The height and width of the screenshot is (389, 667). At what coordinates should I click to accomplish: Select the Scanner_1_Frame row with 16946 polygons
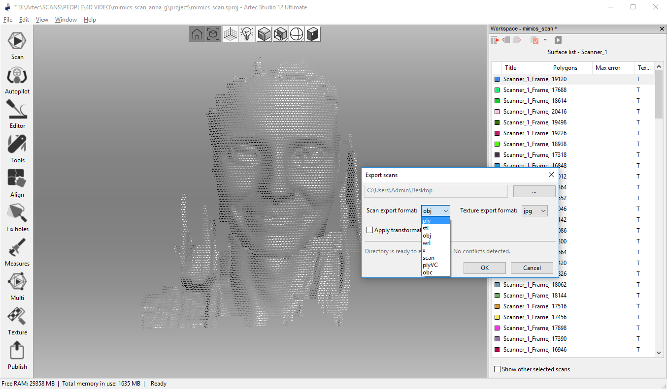(x=574, y=350)
